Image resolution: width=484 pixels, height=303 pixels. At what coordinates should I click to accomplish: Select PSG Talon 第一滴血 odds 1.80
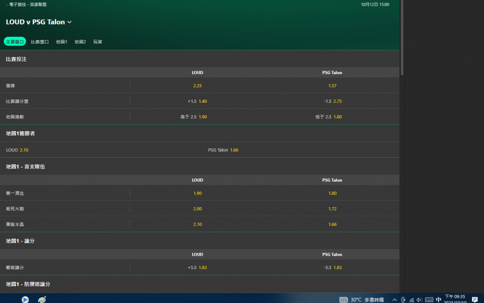coord(333,193)
